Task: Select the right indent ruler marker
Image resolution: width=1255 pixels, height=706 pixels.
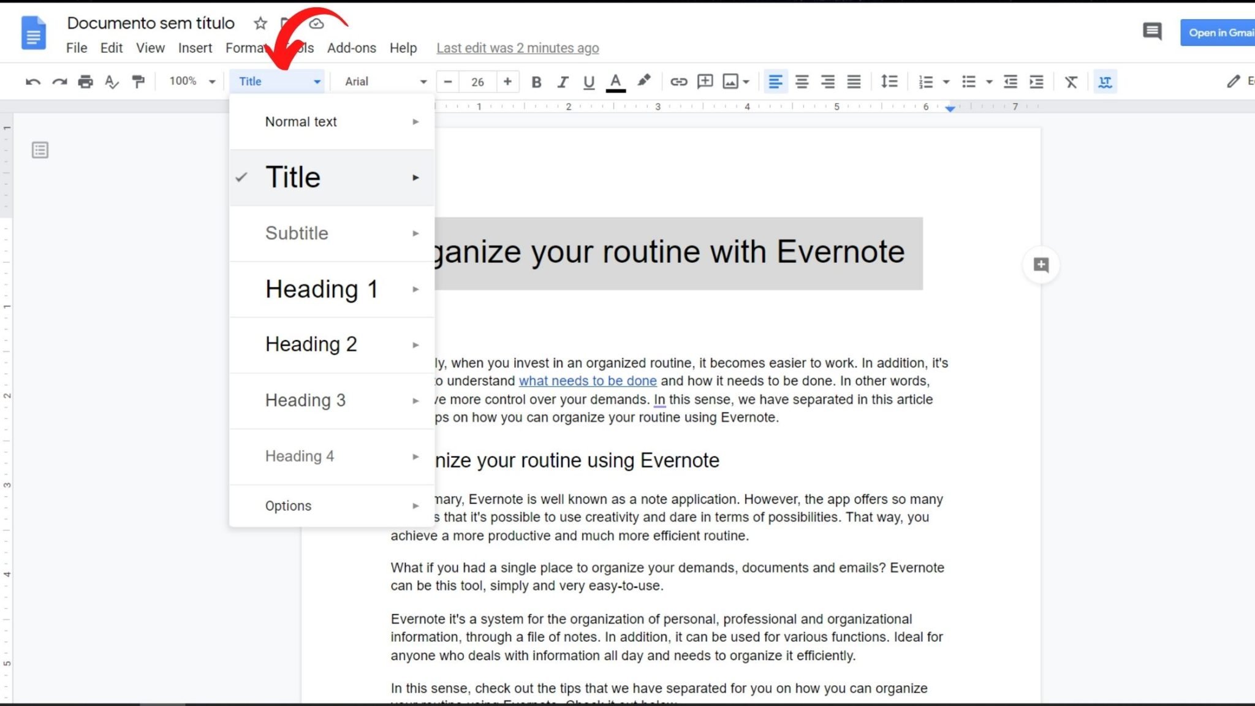Action: (950, 108)
